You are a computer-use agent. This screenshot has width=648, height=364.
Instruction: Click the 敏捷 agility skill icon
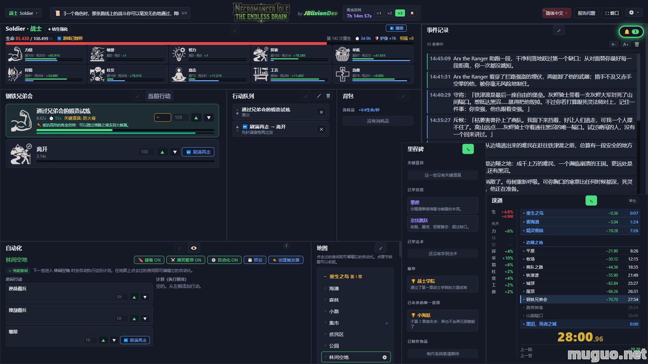(x=97, y=54)
